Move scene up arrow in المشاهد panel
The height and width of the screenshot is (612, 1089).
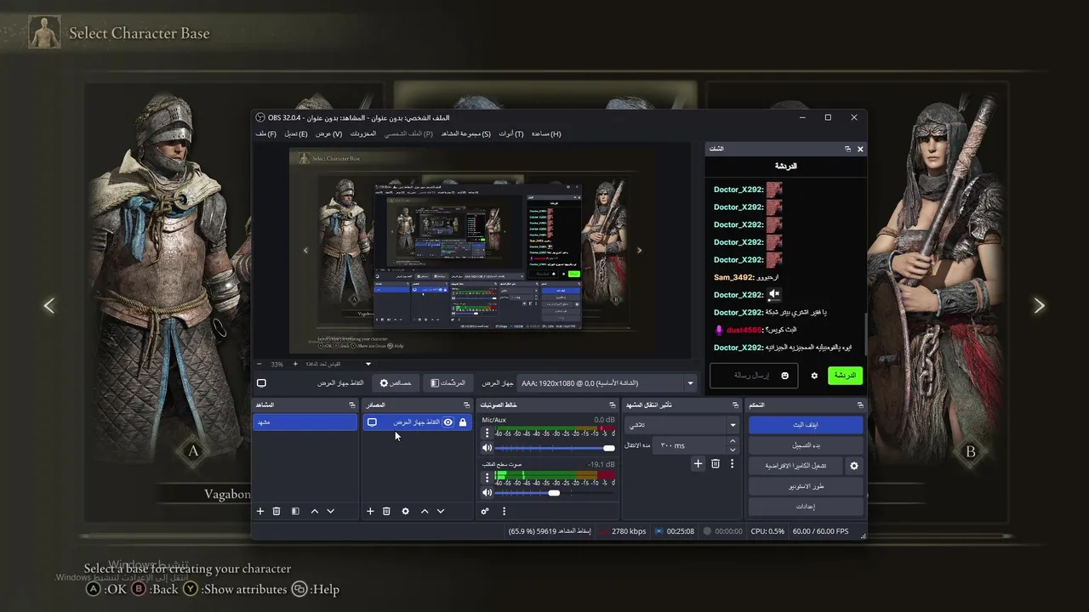315,511
